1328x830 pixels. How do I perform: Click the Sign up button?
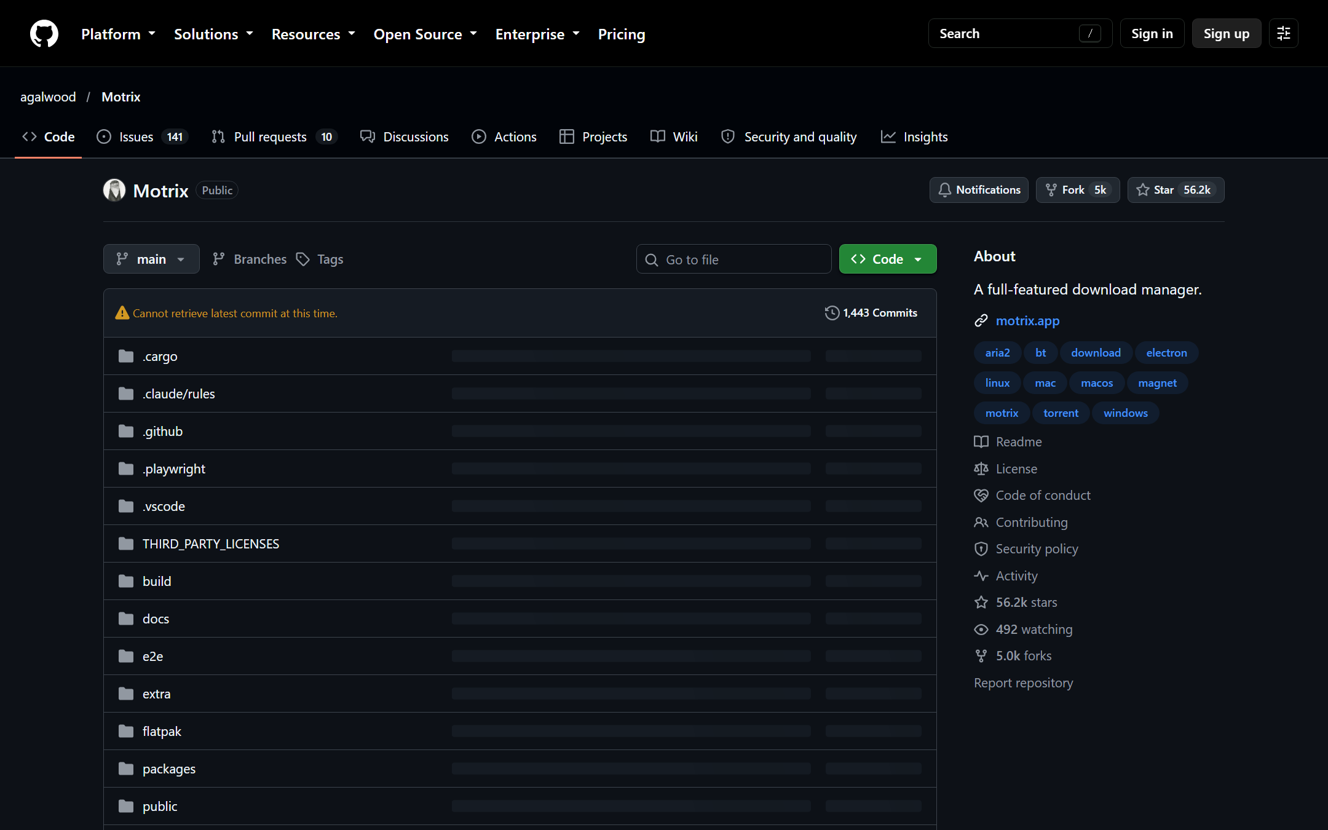click(x=1227, y=34)
